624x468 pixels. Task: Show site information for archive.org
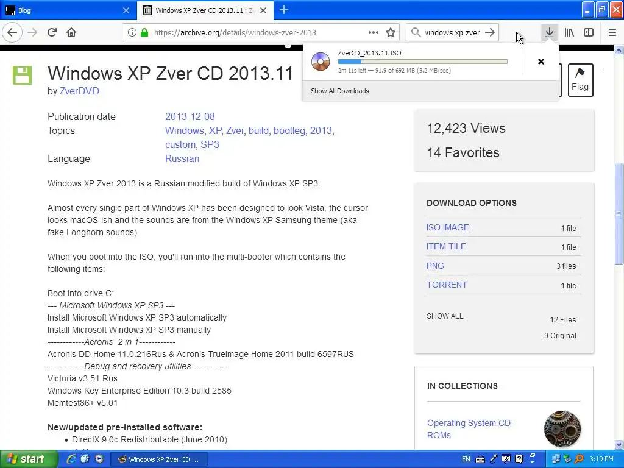click(x=132, y=33)
